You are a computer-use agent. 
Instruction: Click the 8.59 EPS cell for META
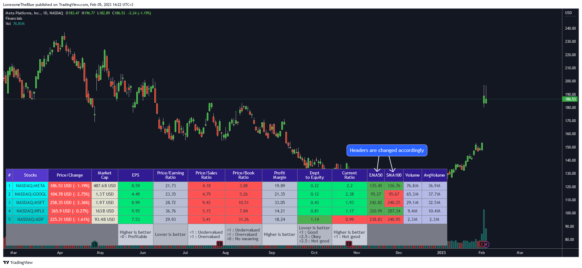pos(136,186)
